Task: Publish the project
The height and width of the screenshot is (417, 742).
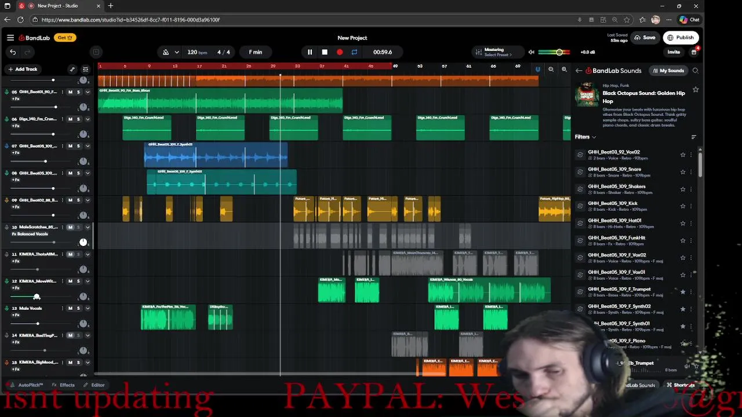Action: 681,38
